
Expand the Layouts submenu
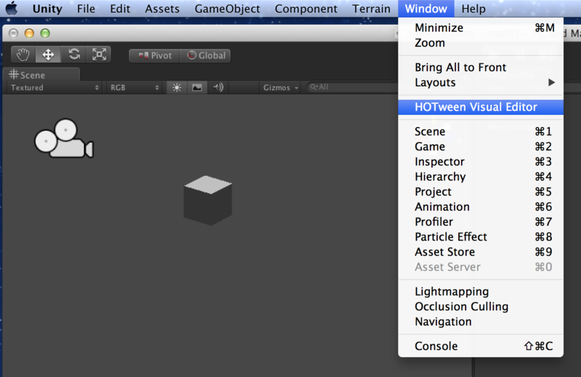point(481,83)
